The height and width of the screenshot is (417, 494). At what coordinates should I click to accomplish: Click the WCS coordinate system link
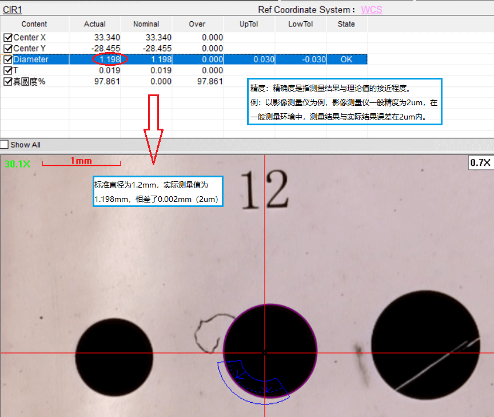click(x=371, y=10)
